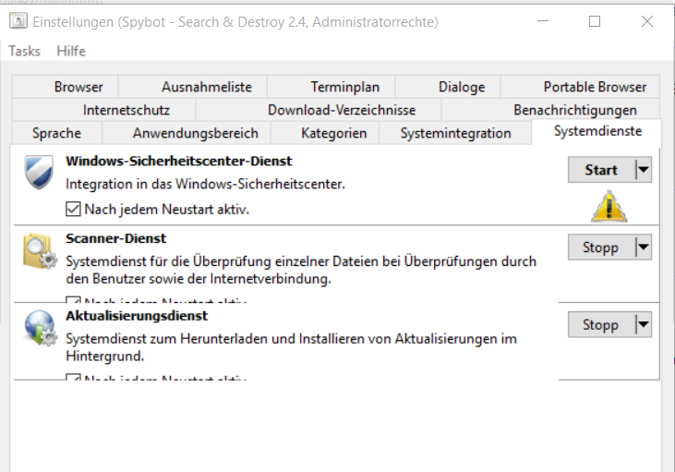Switch to the Kategorien tab
This screenshot has height=472, width=675.
(x=325, y=133)
